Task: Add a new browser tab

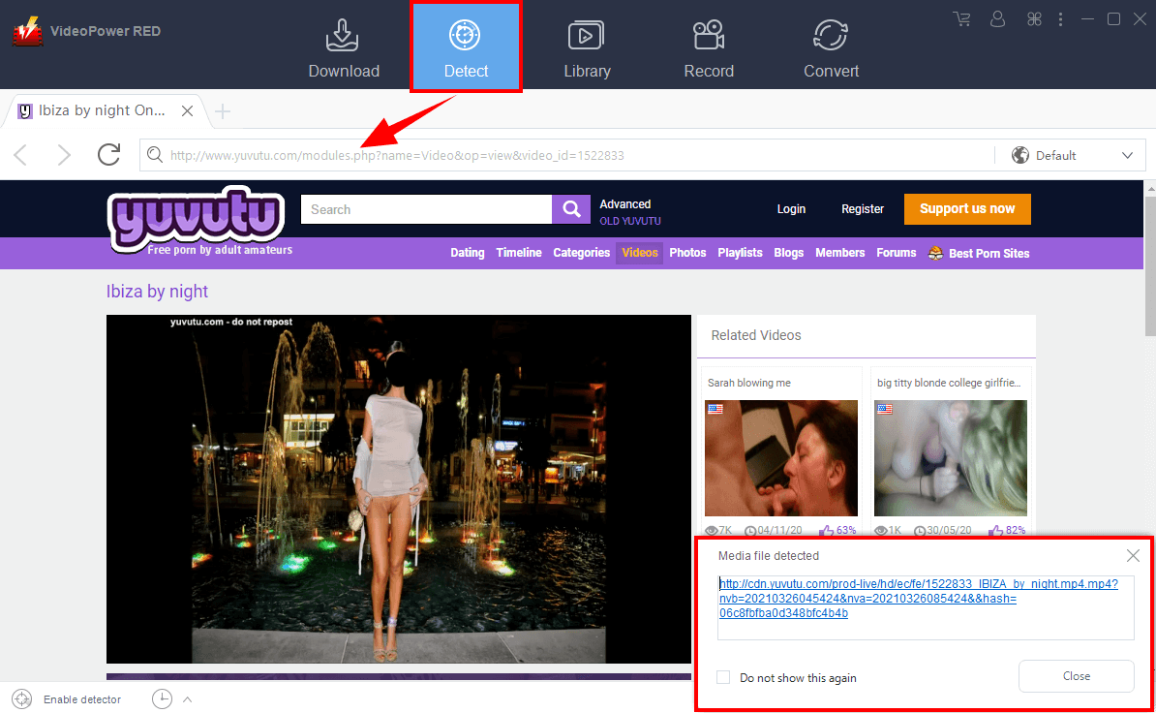Action: 222,111
